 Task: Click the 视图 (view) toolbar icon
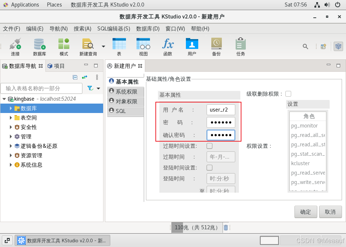tap(143, 47)
